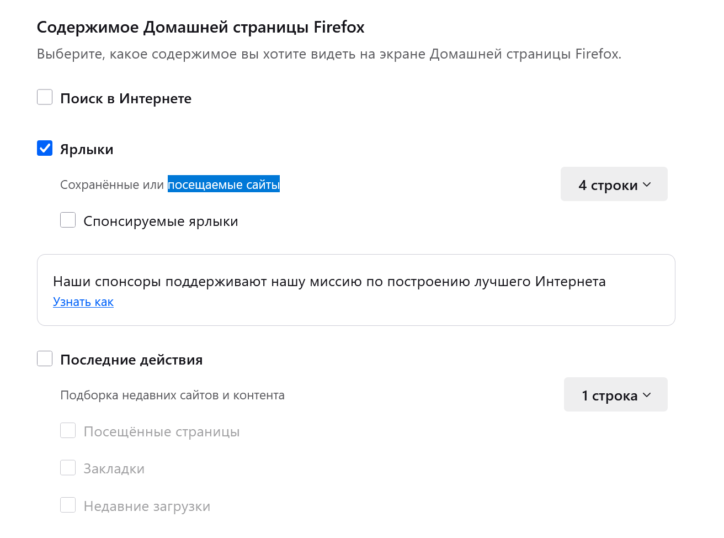This screenshot has height=538, width=724.
Task: Expand the '1 строка' rows dropdown
Action: [615, 395]
